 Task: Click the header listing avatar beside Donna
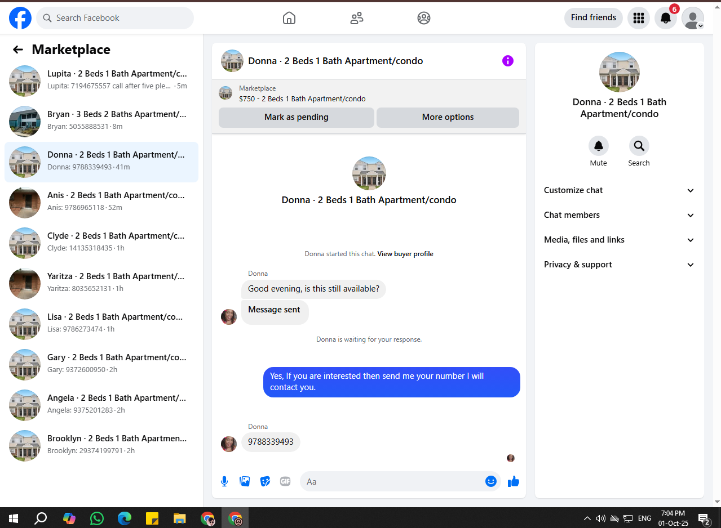232,61
